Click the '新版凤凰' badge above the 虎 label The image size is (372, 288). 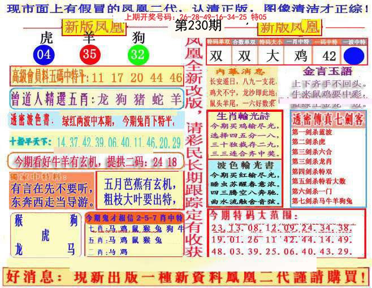click(94, 27)
